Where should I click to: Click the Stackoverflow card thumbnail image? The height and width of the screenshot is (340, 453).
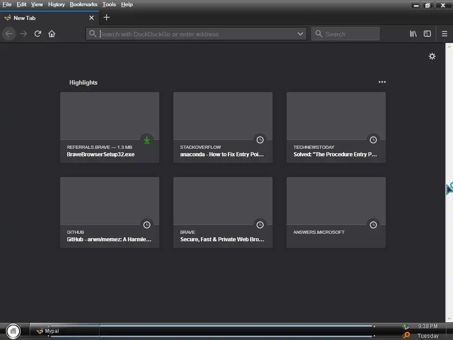pyautogui.click(x=223, y=116)
